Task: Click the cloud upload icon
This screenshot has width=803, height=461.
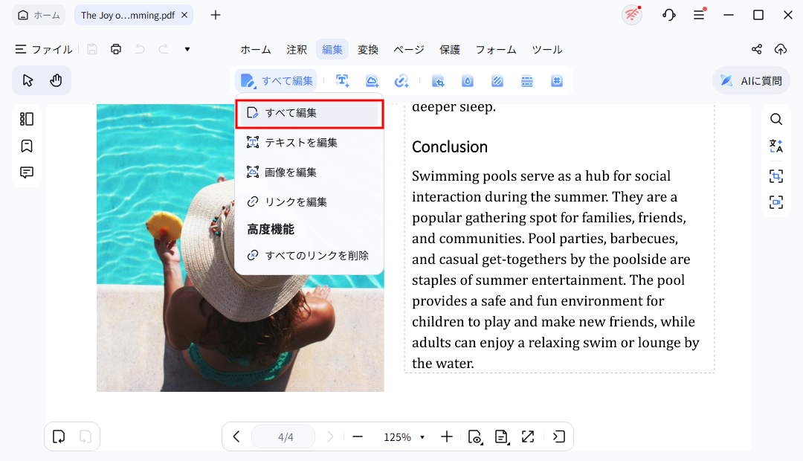Action: tap(781, 49)
